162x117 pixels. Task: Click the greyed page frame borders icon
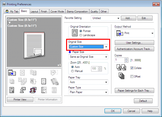point(54,90)
